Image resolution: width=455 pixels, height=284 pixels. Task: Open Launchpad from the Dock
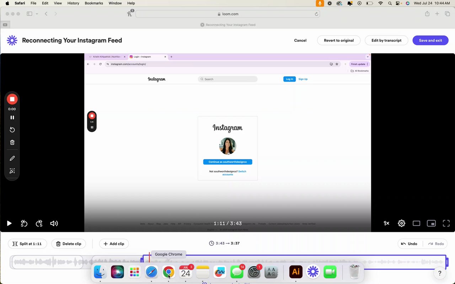pos(134,272)
